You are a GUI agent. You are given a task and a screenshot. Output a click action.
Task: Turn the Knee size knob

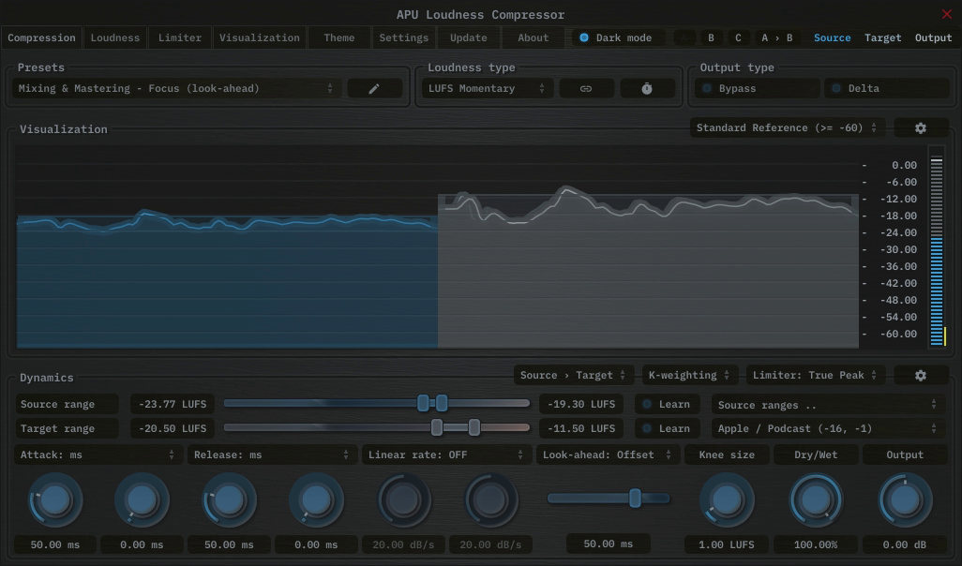coord(726,499)
